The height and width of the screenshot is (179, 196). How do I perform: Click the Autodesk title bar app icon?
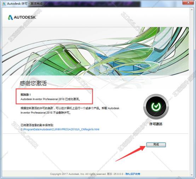[4, 4]
